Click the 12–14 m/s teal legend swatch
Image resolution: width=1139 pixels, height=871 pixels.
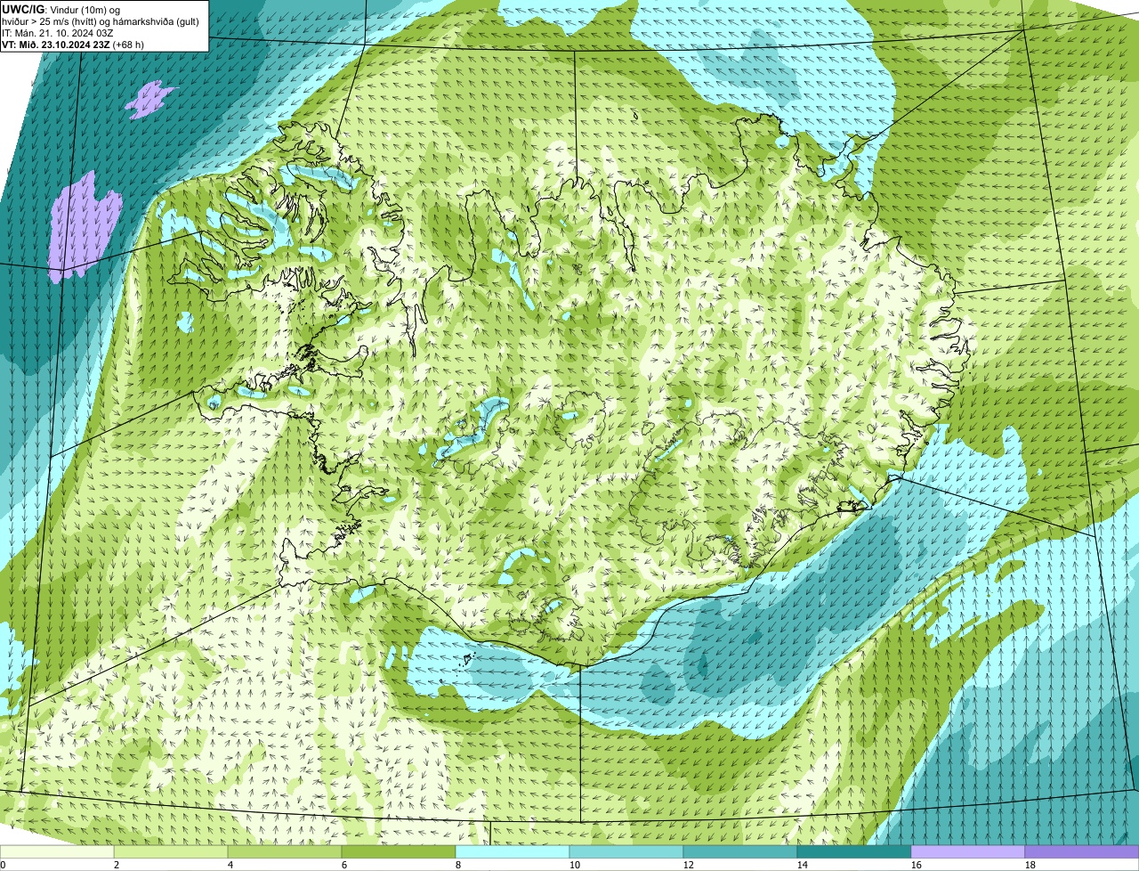(740, 851)
